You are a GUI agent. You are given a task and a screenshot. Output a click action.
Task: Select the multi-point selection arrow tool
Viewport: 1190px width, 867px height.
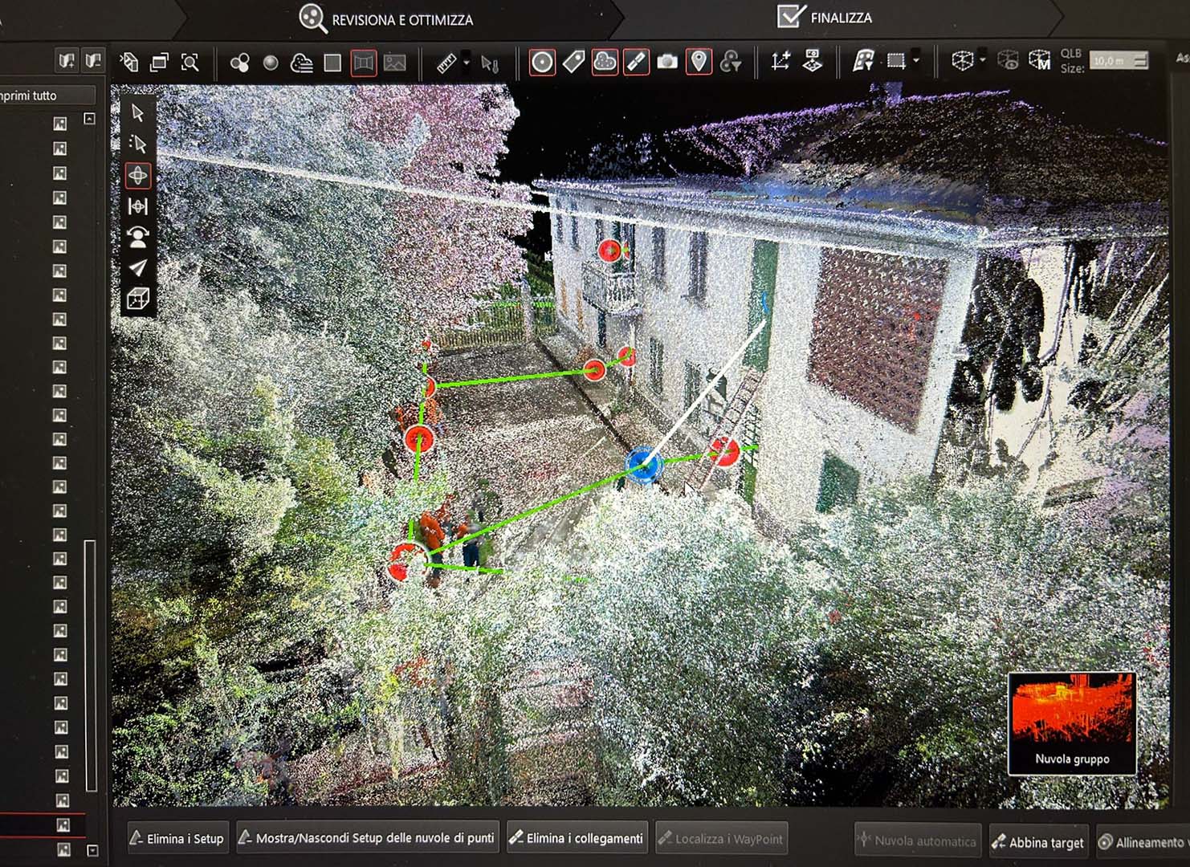[137, 144]
